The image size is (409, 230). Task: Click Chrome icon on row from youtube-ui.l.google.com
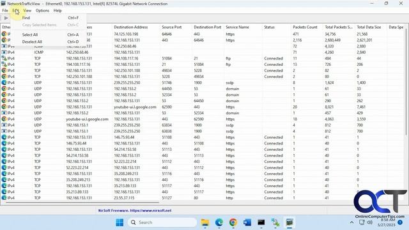(x=4, y=119)
